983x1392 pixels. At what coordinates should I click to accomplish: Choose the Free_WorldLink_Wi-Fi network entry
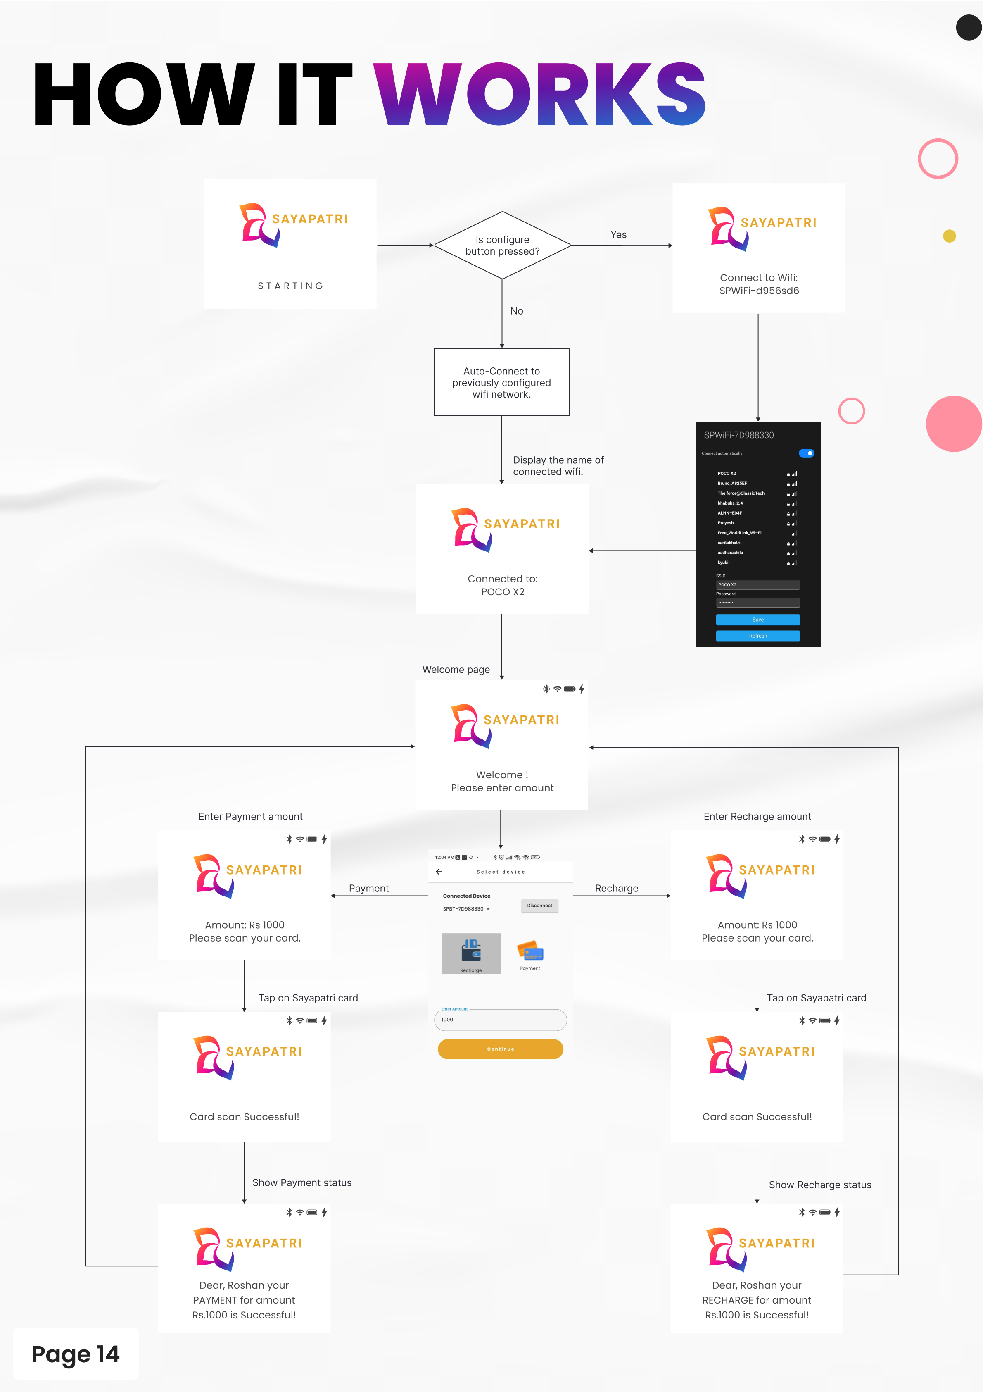pyautogui.click(x=739, y=533)
